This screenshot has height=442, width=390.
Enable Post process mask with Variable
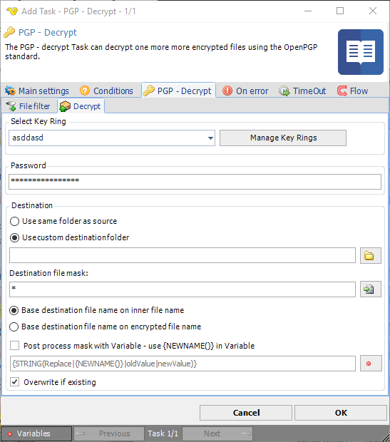coord(15,346)
